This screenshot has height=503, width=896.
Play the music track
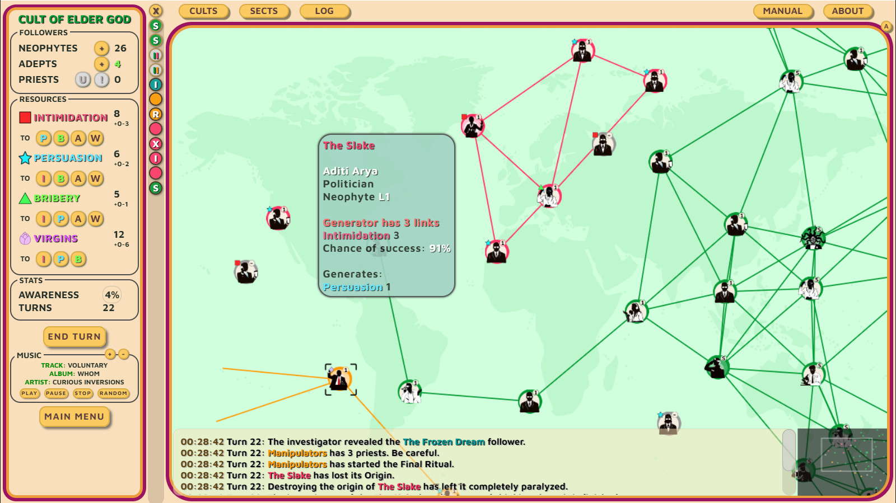pyautogui.click(x=29, y=393)
